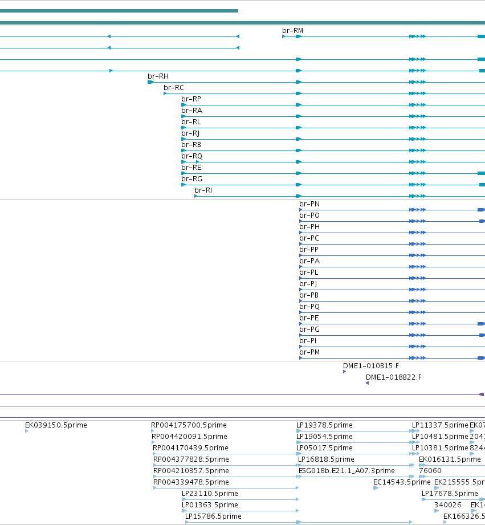
Task: Select the br-PB protein label
Action: click(x=309, y=295)
